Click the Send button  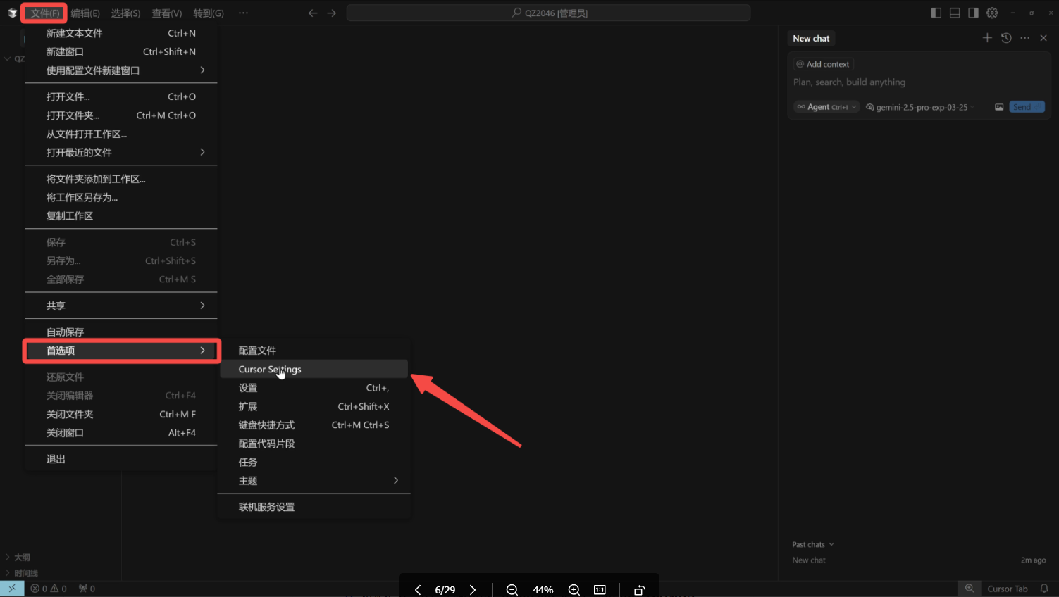click(1026, 107)
